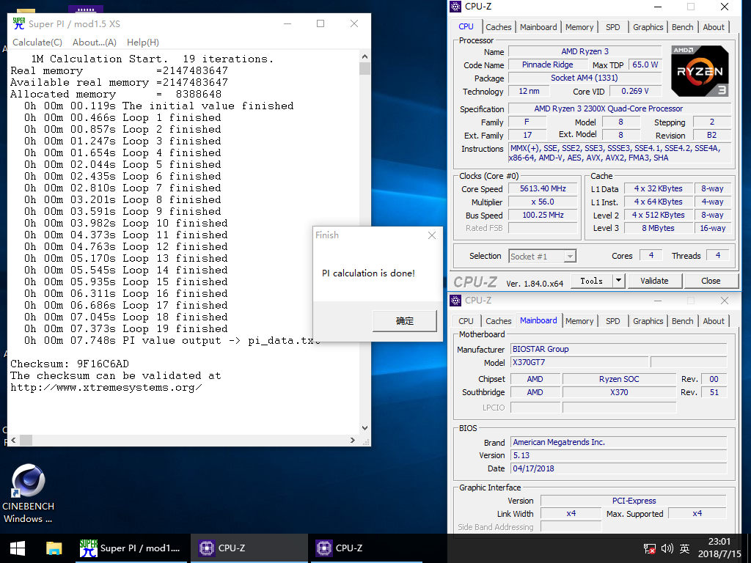Click the X370GT7 model field
The image size is (751, 563).
[579, 362]
